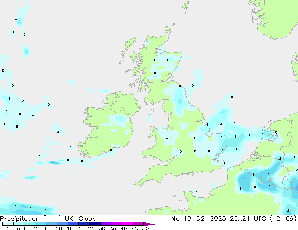
Task: Click the 15–20 mm legend color swatch
Action: [73, 224]
